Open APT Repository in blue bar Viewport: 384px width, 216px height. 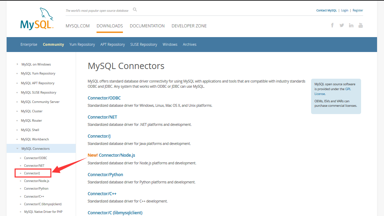coord(112,44)
